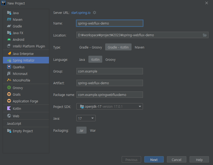Select Web label in sidebar

pyautogui.click(x=16, y=116)
